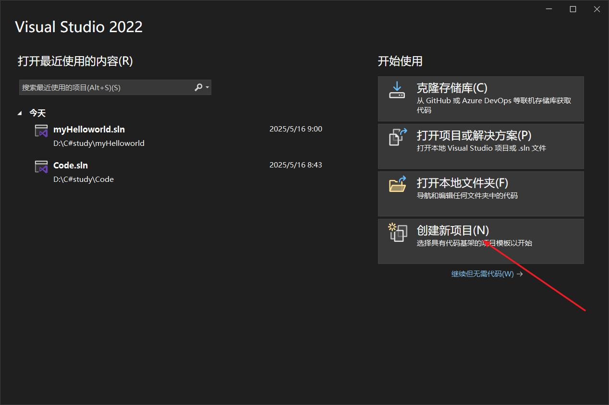Click path D:\C#study\myHelloworld

[x=99, y=143]
